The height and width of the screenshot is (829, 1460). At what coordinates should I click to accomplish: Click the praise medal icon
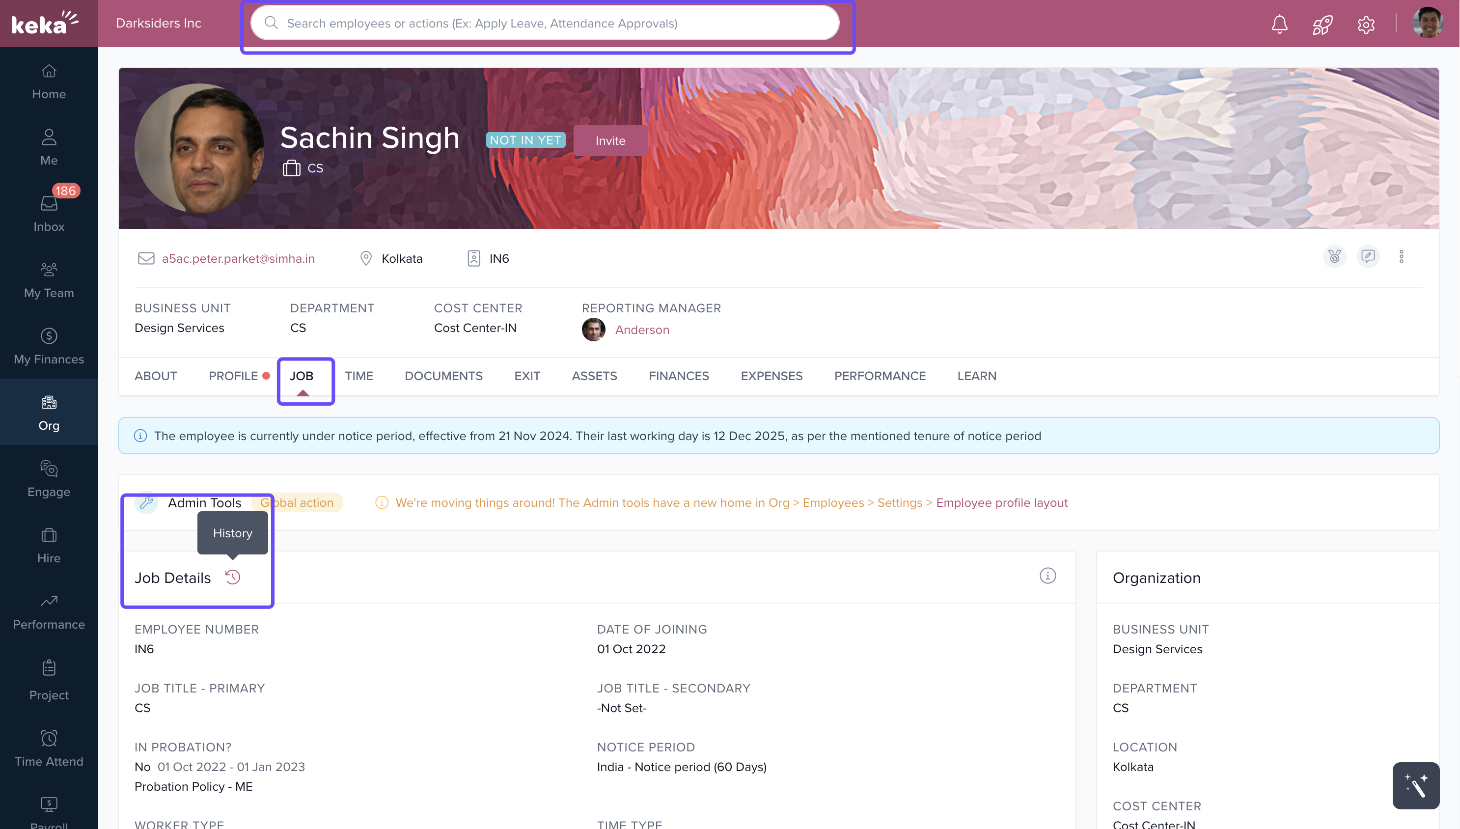[x=1334, y=256]
